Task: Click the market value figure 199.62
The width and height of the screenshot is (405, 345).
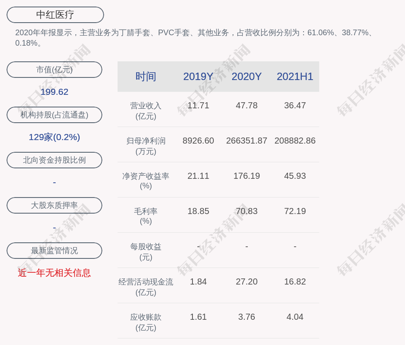Action: (54, 92)
